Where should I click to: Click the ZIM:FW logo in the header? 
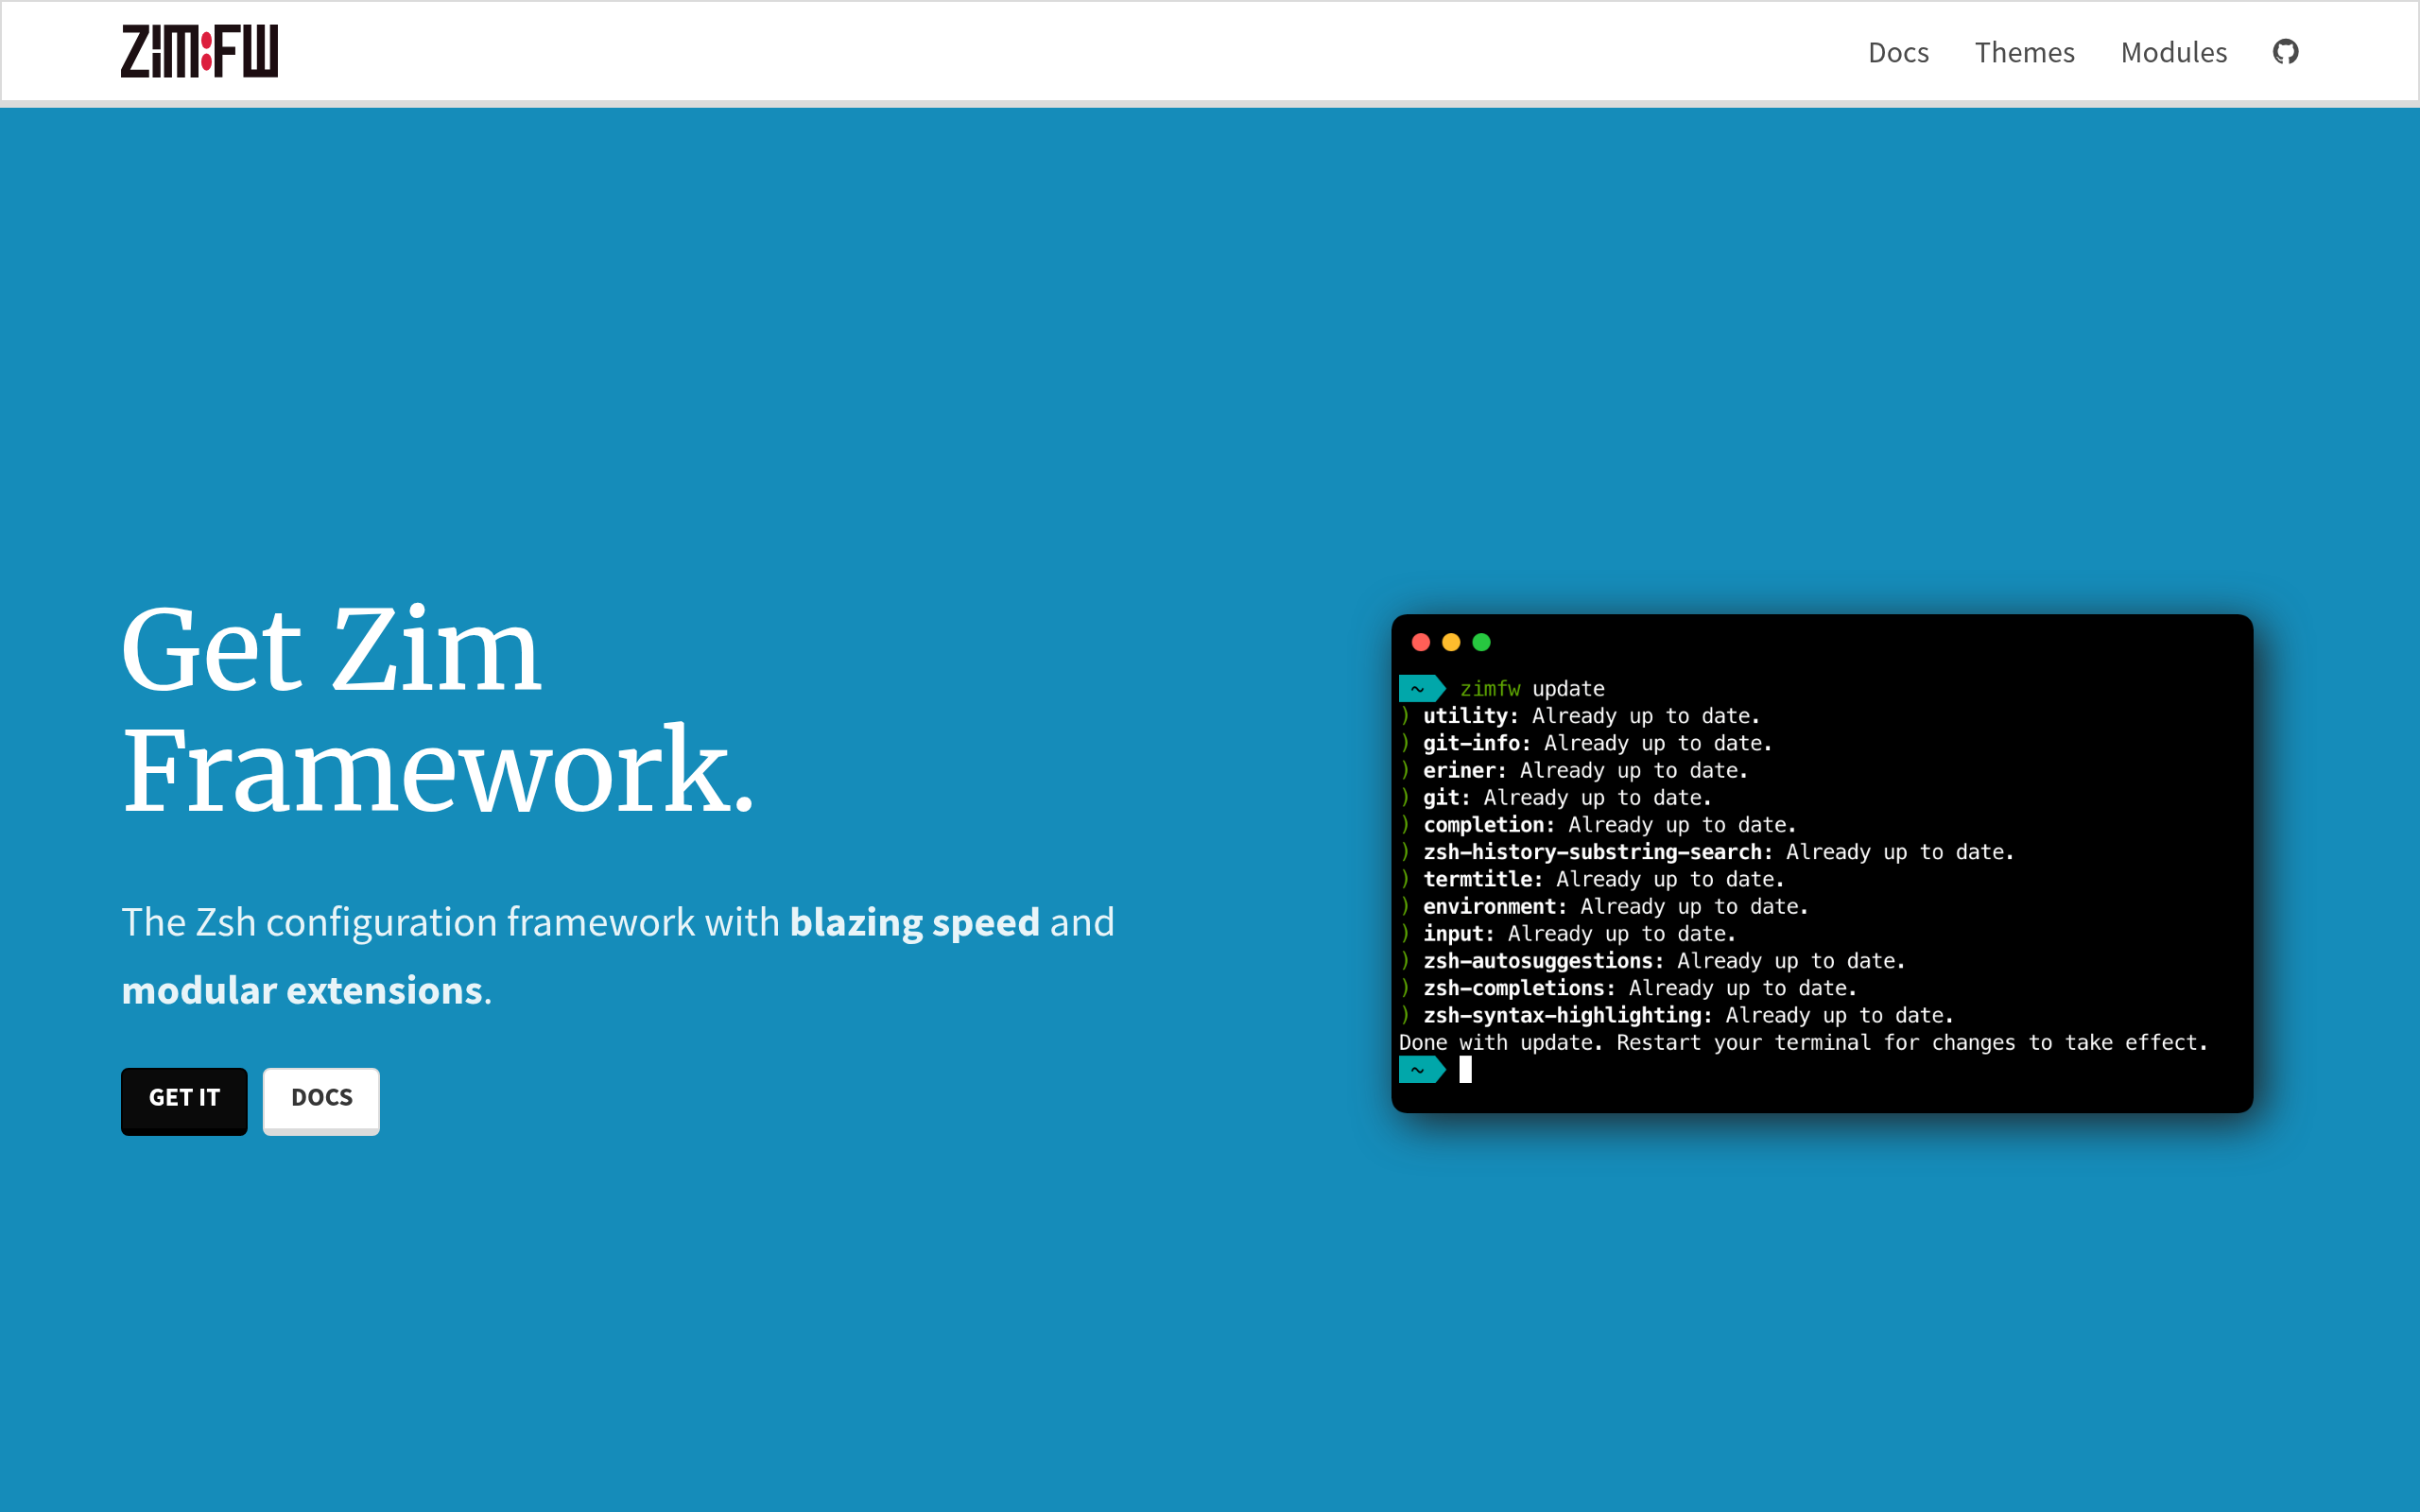(x=200, y=51)
